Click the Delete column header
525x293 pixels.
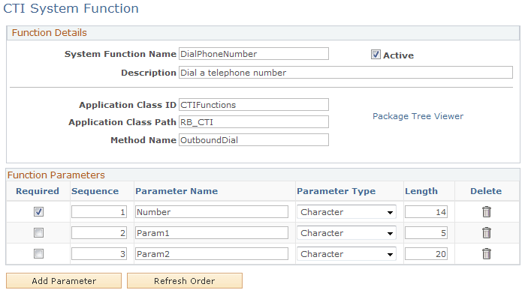[x=486, y=191]
